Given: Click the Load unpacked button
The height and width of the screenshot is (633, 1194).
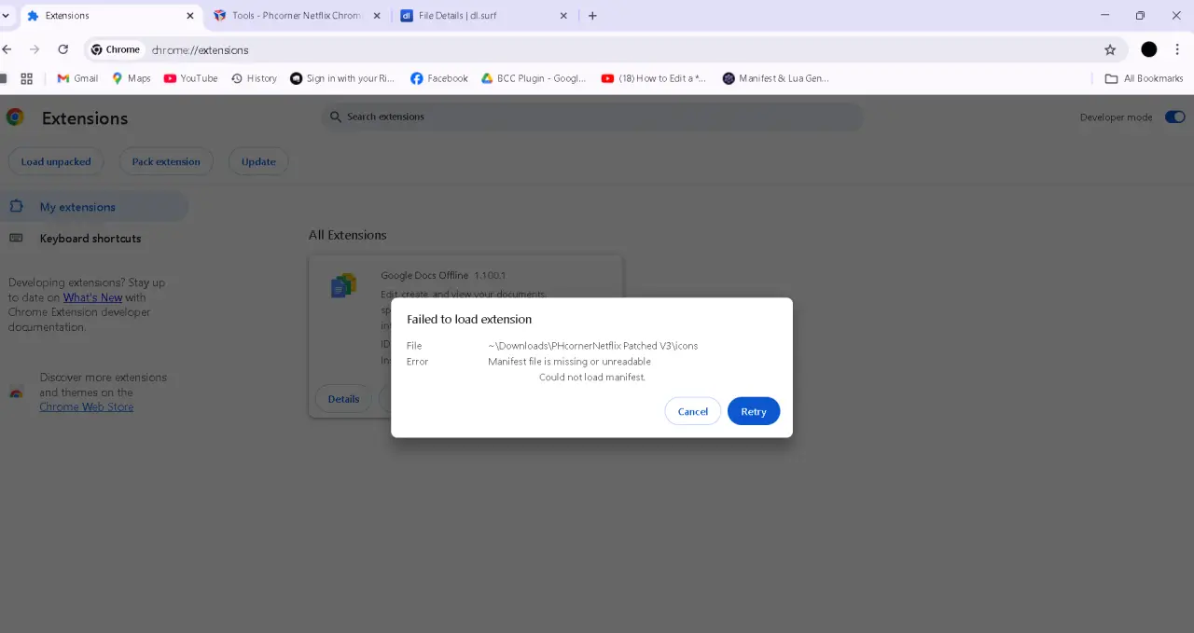Looking at the screenshot, I should coord(56,161).
